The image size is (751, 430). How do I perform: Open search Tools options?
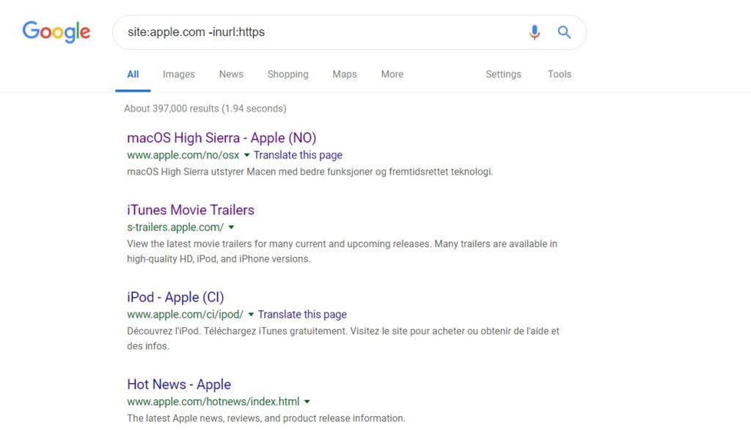point(559,74)
